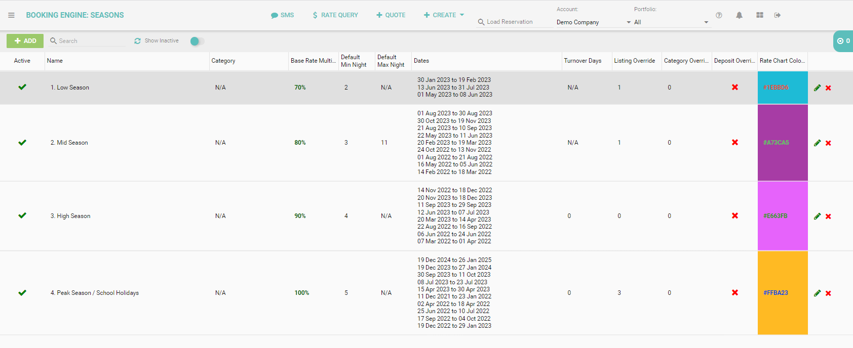Click the help question mark icon
The height and width of the screenshot is (348, 853).
pyautogui.click(x=719, y=15)
